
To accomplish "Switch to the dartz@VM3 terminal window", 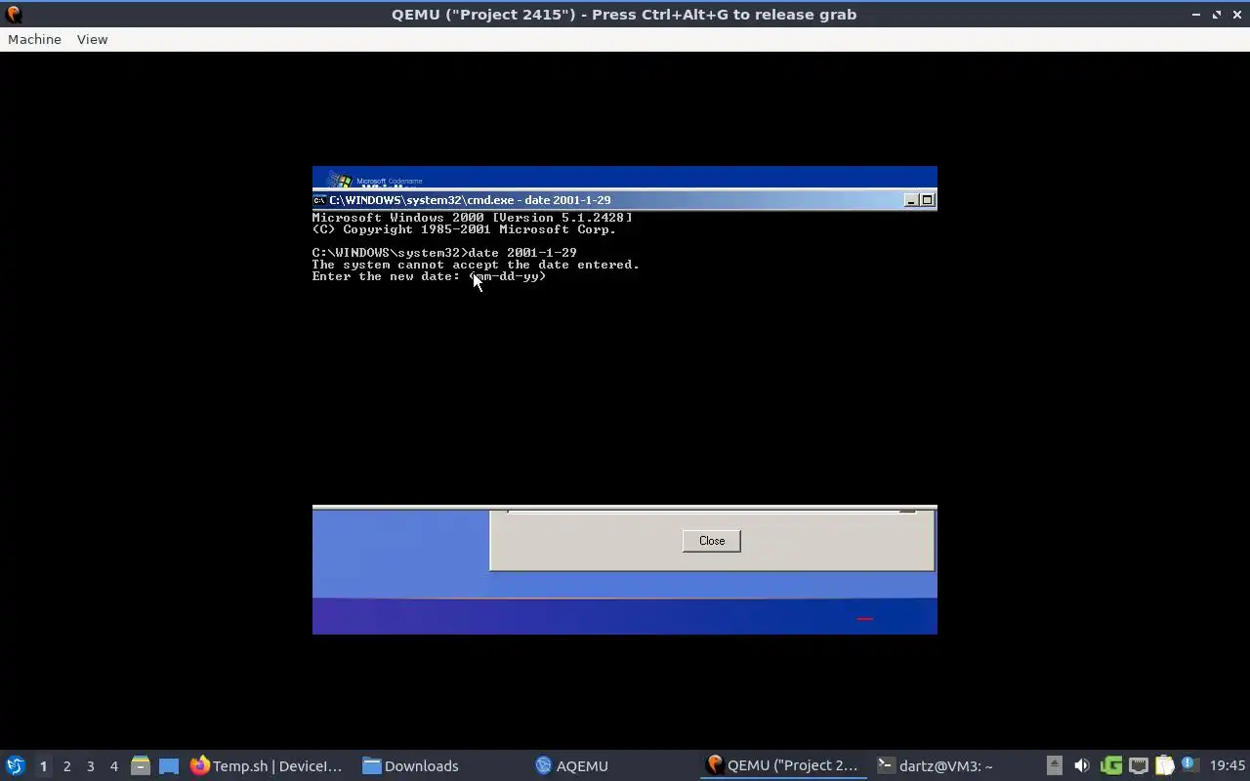I will [935, 765].
